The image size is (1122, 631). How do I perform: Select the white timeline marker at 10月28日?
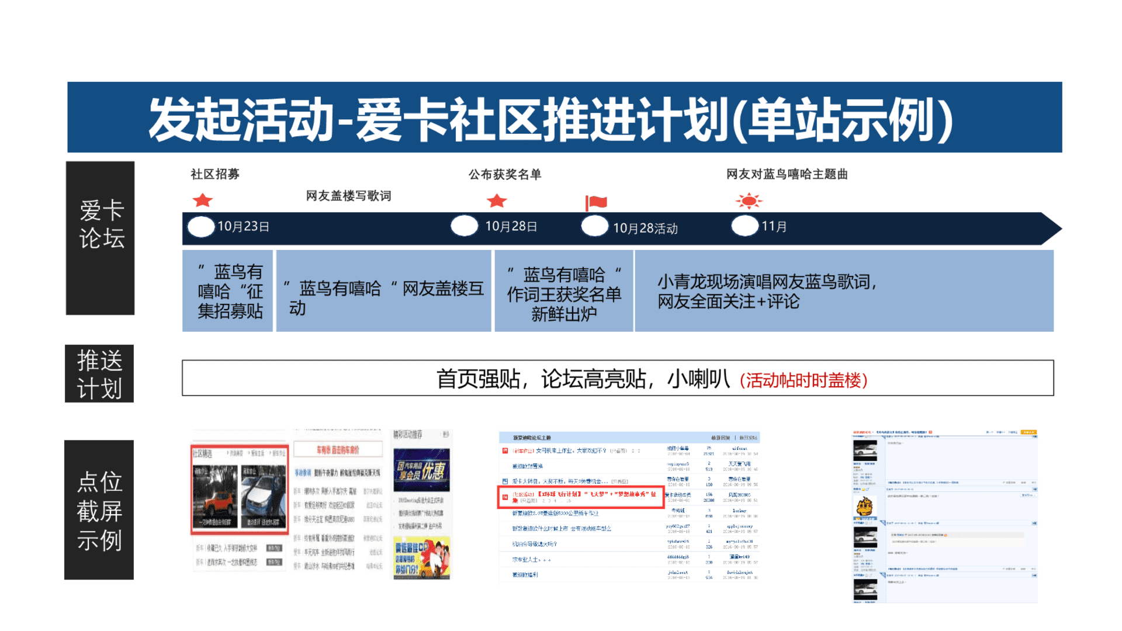click(x=465, y=226)
